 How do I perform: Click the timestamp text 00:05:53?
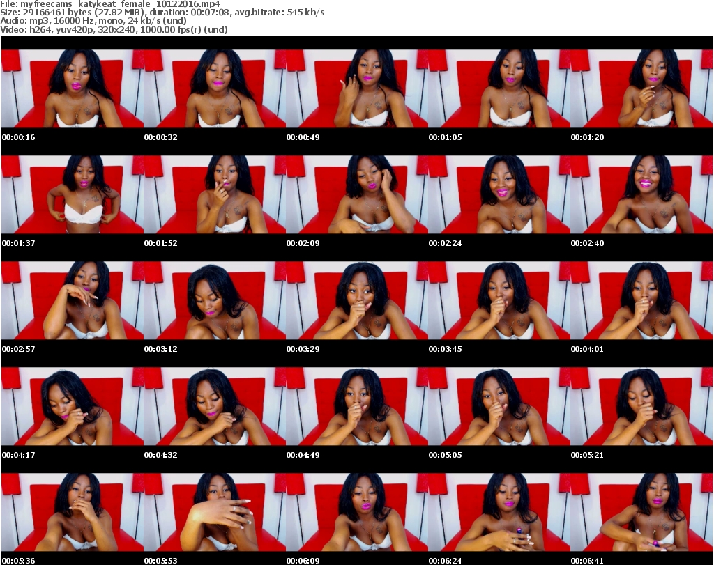161,561
